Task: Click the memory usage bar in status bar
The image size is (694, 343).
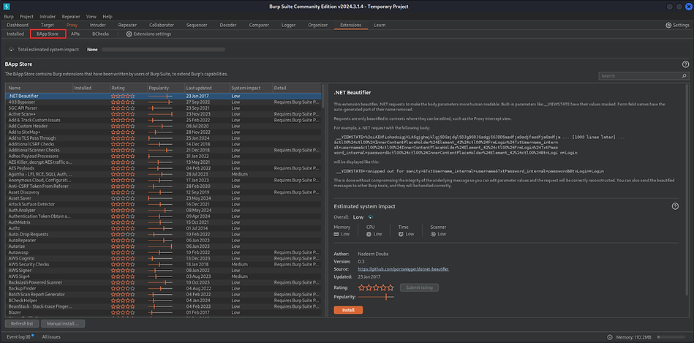Action: point(672,337)
